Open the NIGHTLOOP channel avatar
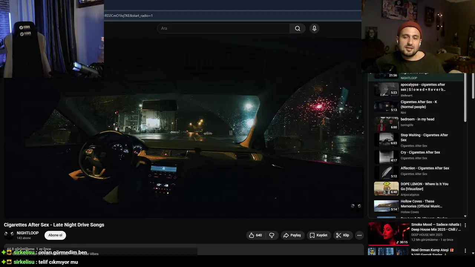This screenshot has height=267, width=475. 9,235
